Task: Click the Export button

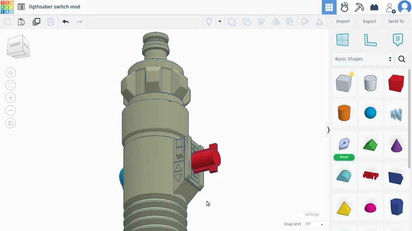Action: (x=369, y=21)
